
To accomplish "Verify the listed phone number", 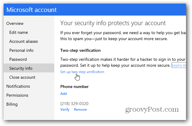I will (x=65, y=110).
